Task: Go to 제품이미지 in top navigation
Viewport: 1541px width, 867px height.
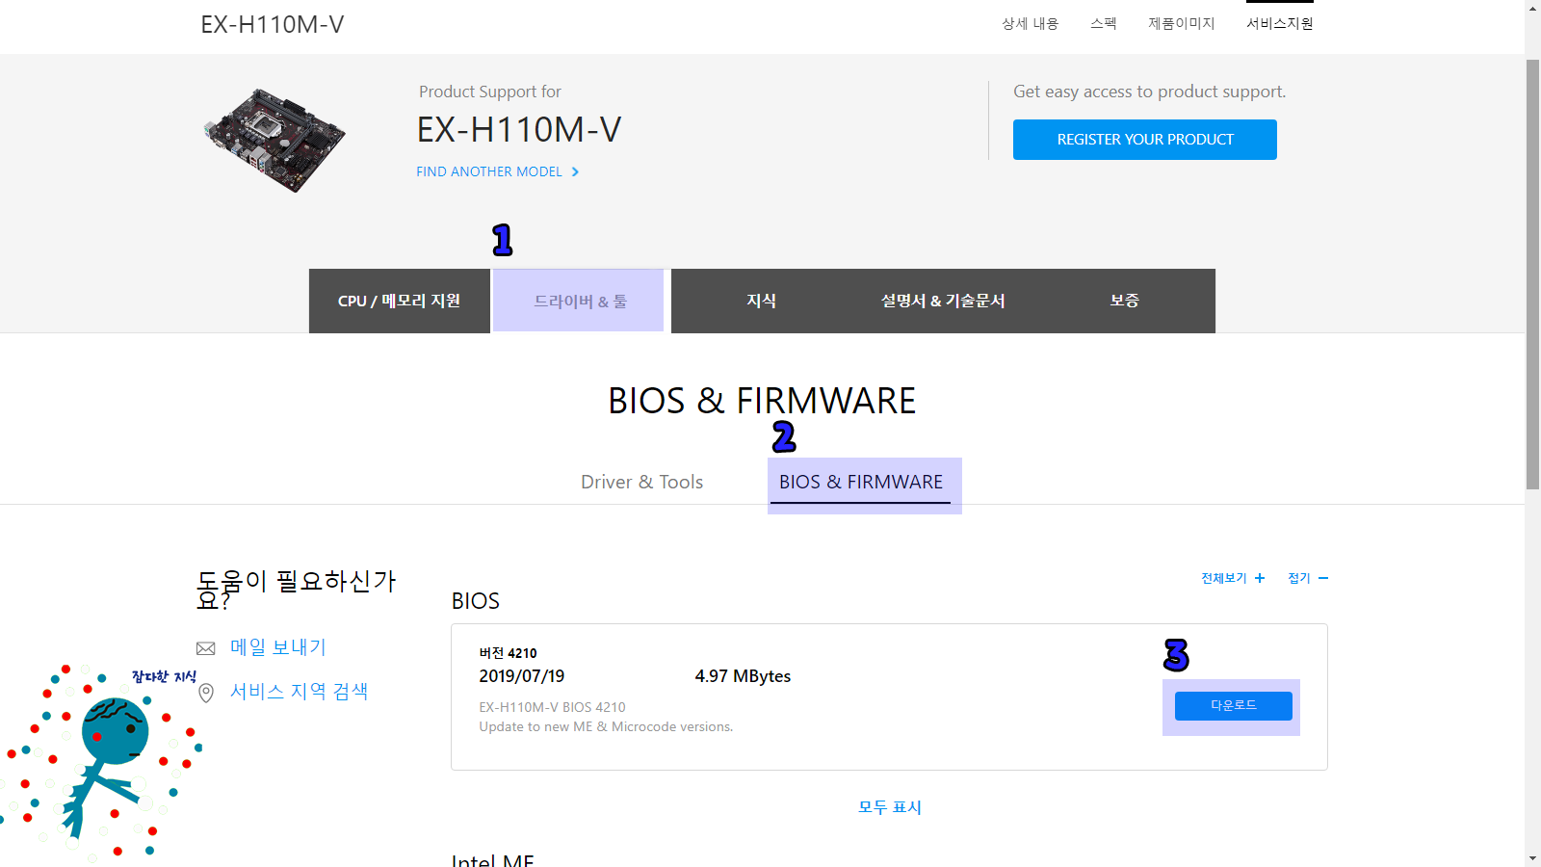Action: point(1182,24)
